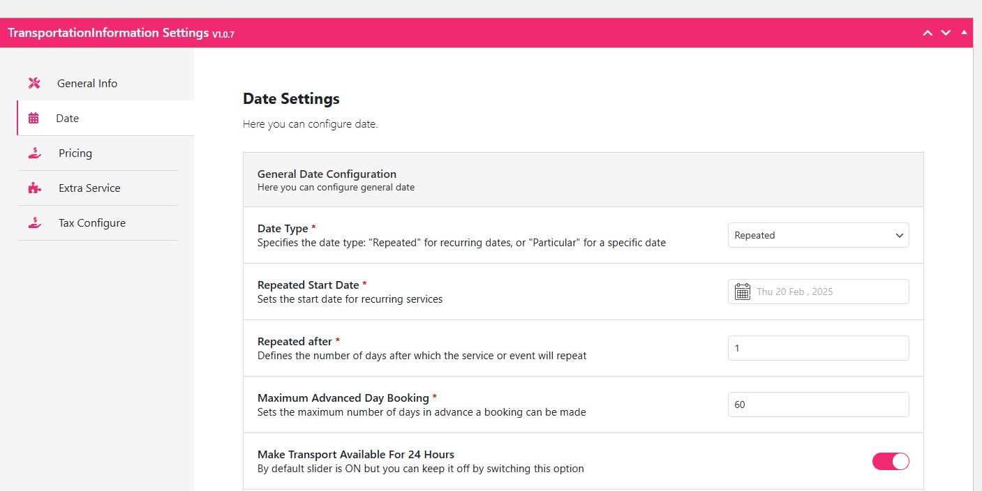Click calendar icon in Repeated Start Date field

pos(743,292)
